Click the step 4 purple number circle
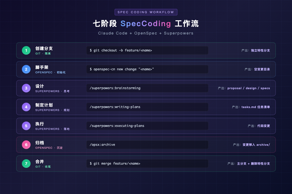 [x=26, y=107]
